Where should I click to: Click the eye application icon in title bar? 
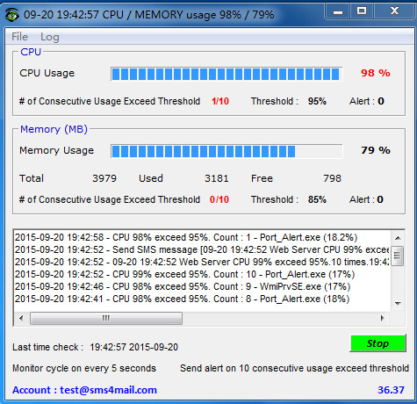[12, 15]
